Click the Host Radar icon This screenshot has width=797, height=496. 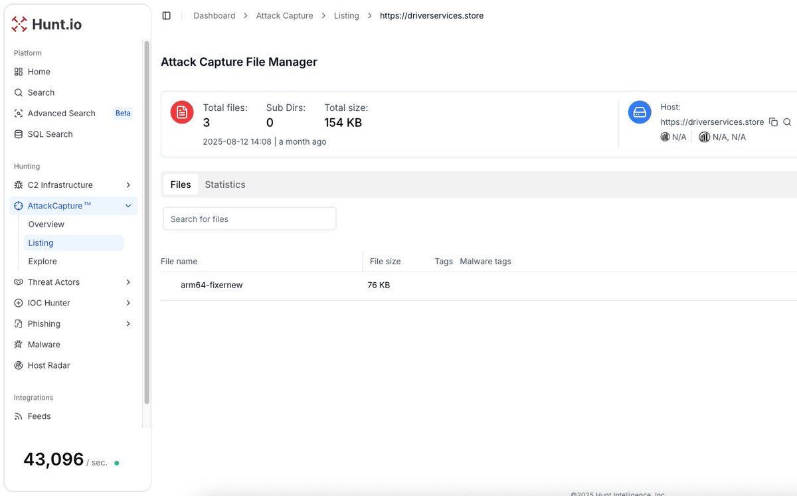pyautogui.click(x=19, y=365)
